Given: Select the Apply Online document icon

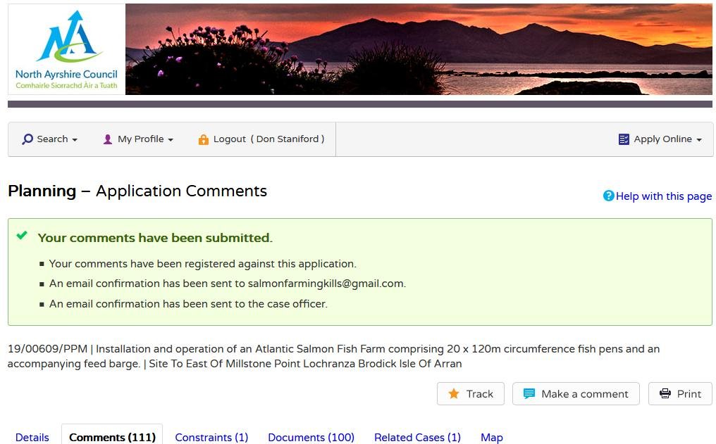Looking at the screenshot, I should click(x=624, y=139).
